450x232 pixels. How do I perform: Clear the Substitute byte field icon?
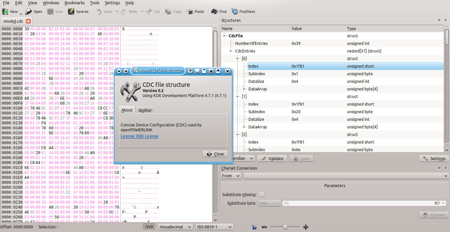coord(437,203)
